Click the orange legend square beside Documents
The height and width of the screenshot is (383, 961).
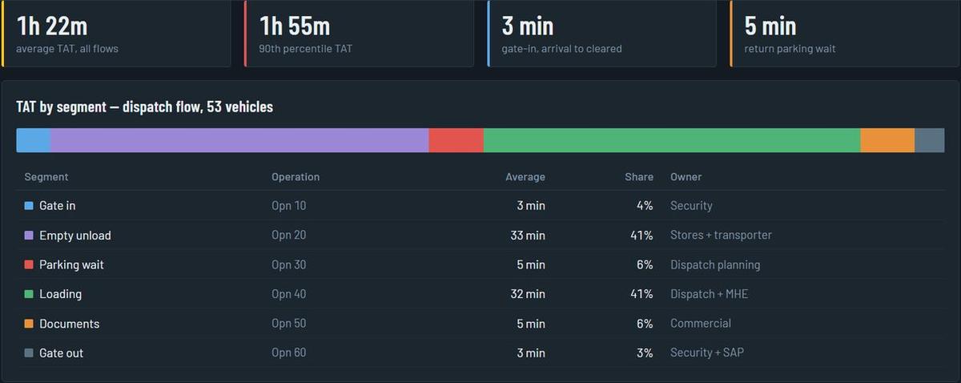point(29,324)
